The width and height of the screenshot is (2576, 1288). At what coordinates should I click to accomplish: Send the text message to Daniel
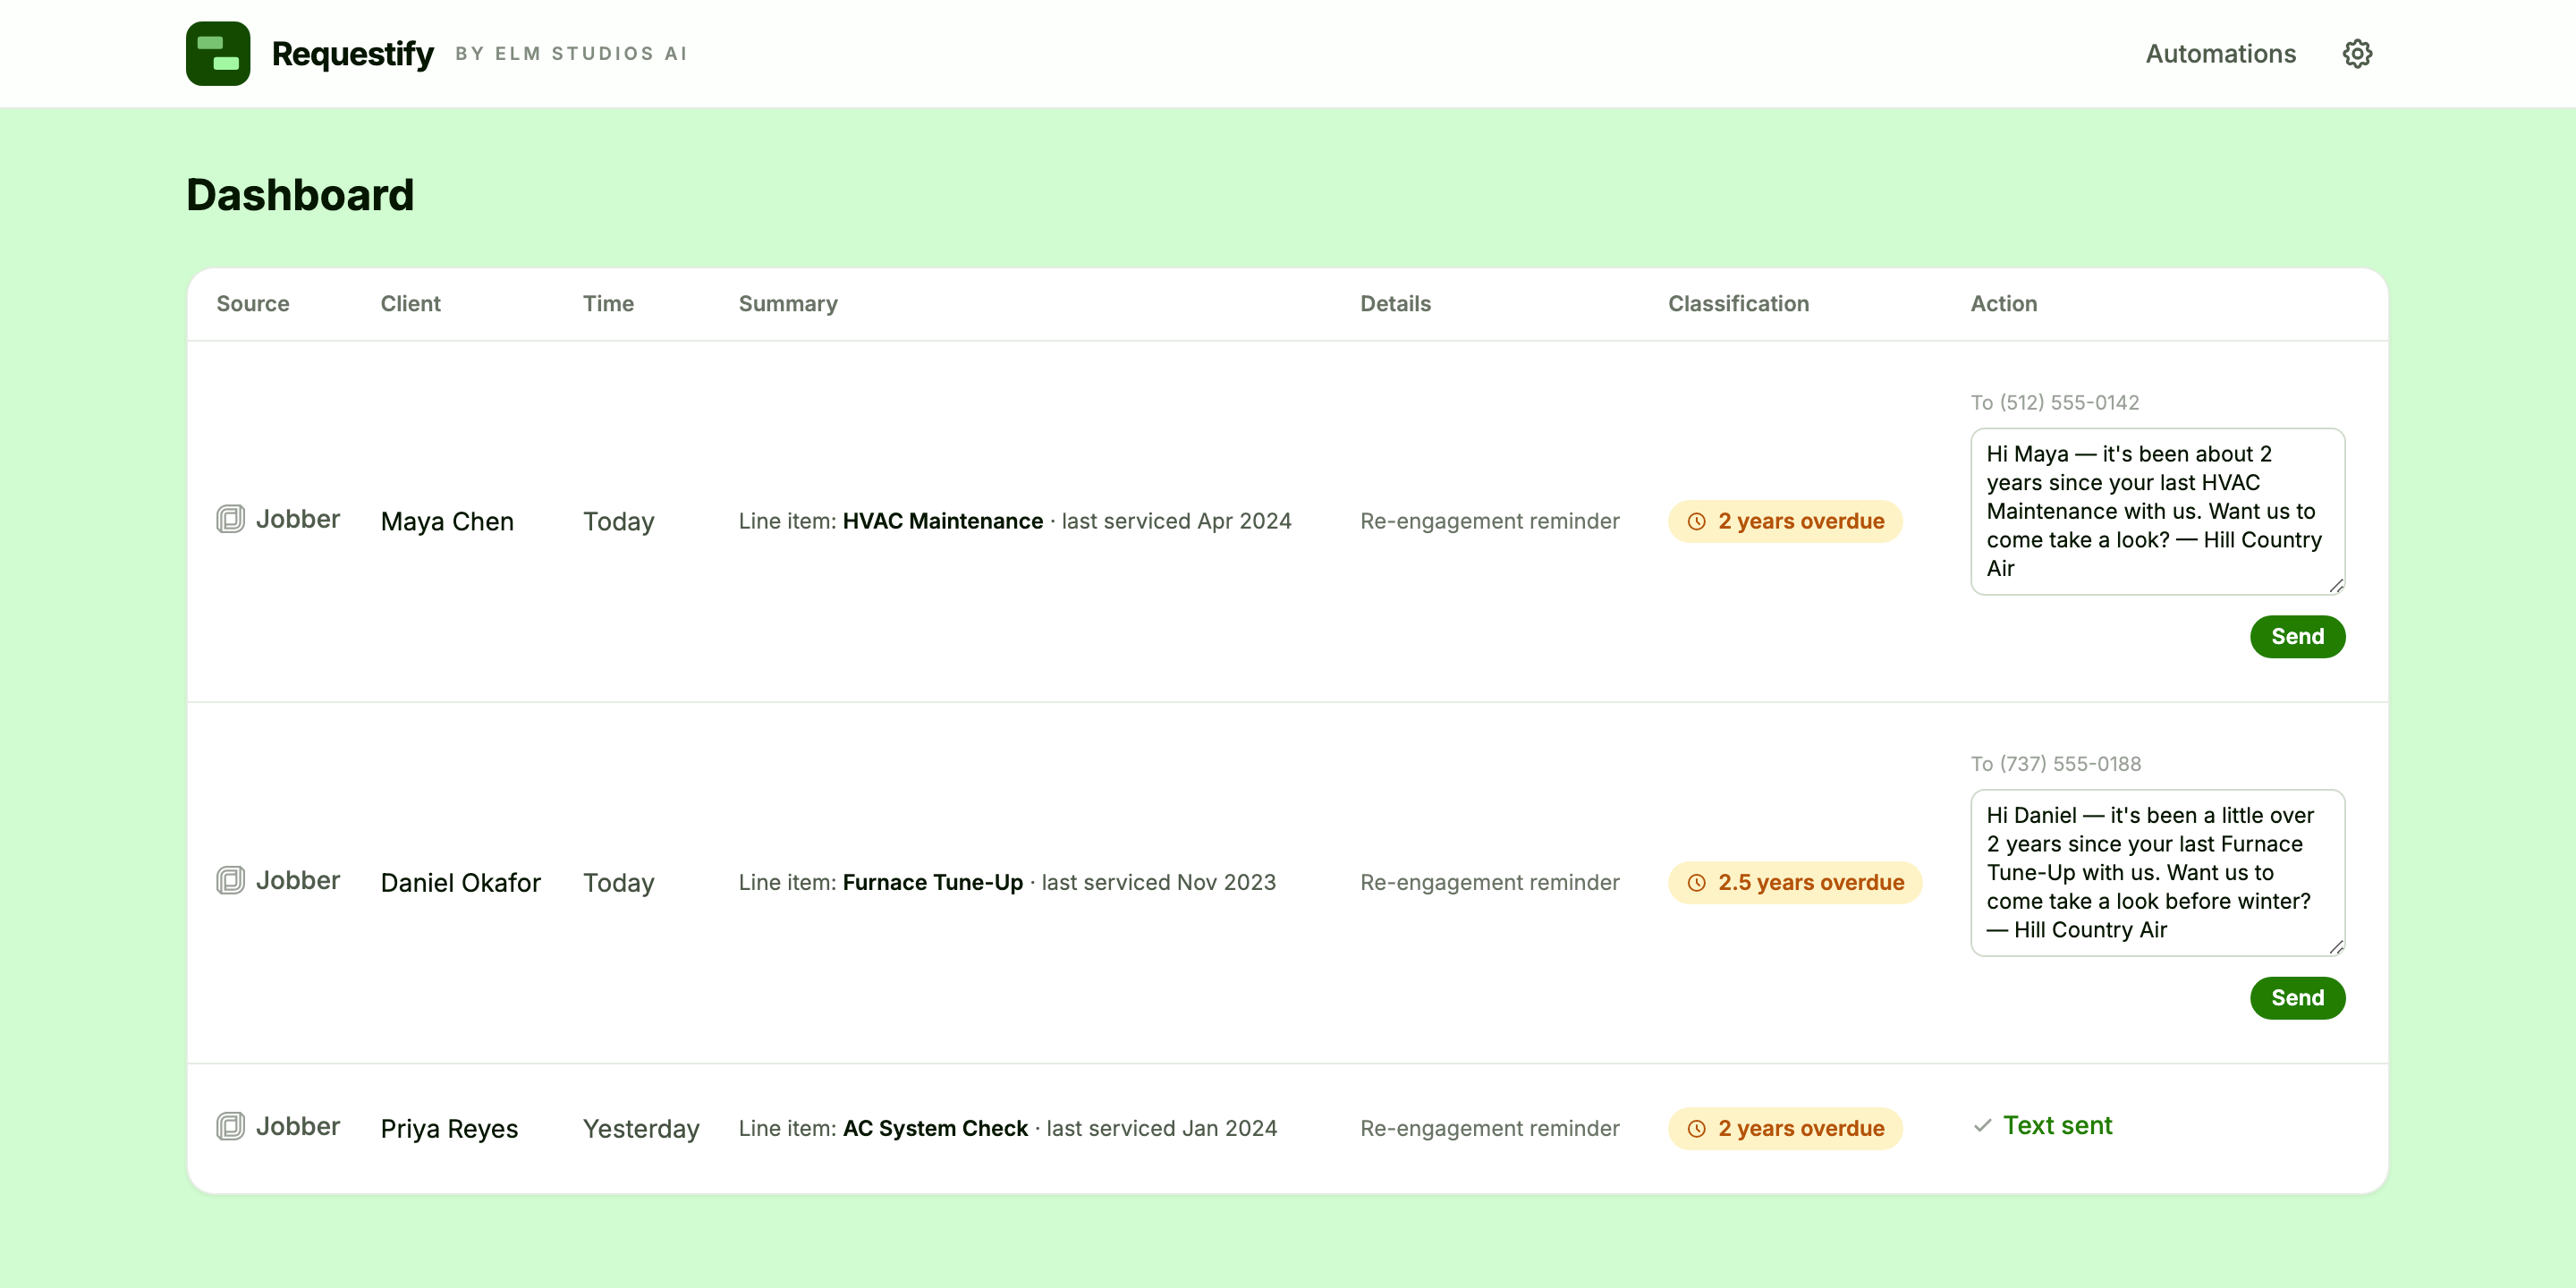pyautogui.click(x=2297, y=997)
